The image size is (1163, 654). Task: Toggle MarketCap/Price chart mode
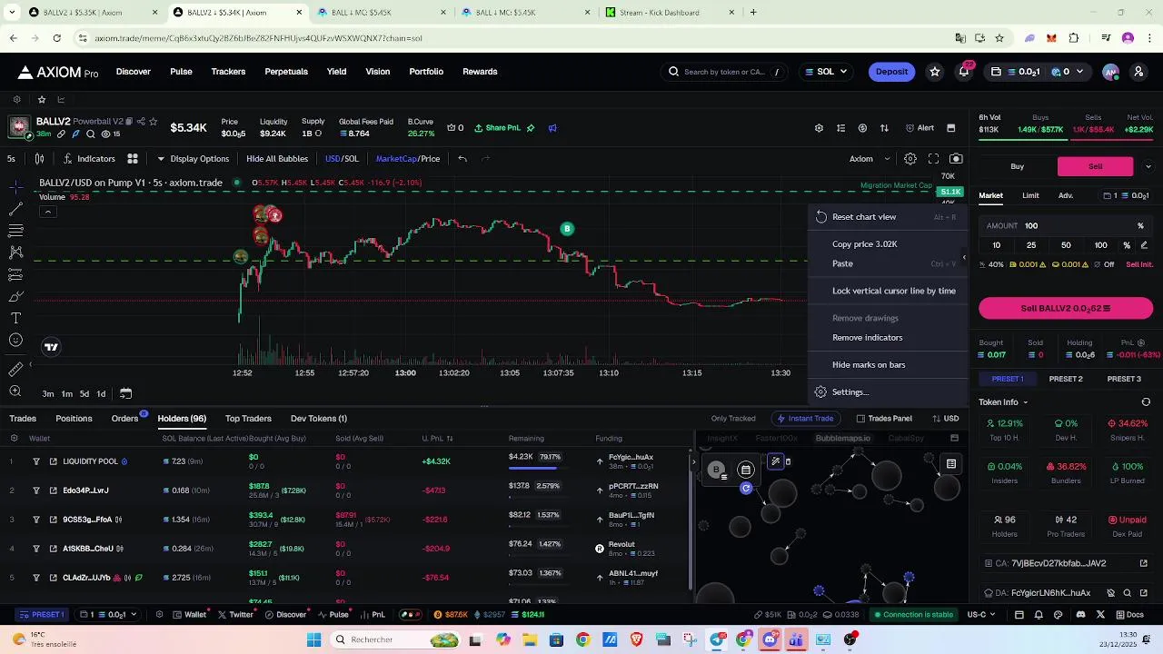click(x=408, y=159)
